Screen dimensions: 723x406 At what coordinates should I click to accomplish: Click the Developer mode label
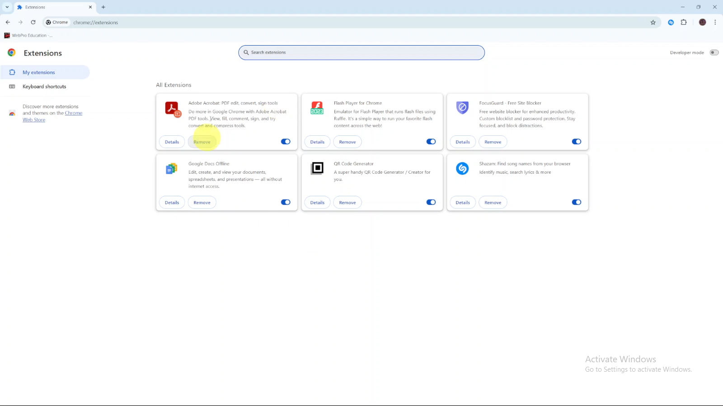(687, 53)
